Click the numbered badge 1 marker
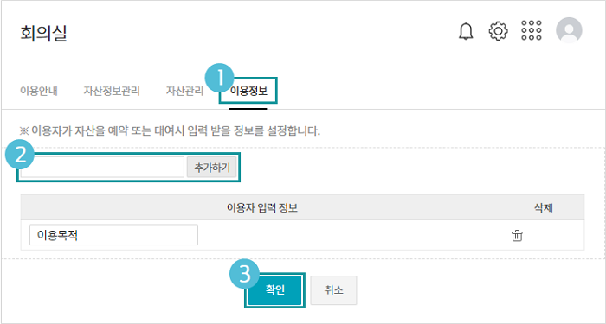This screenshot has width=606, height=324. pyautogui.click(x=220, y=79)
